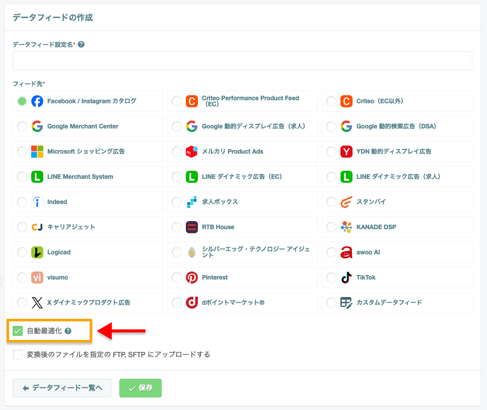Click the Criteo Performance Product Feed logo
Image resolution: width=487 pixels, height=410 pixels.
tap(192, 101)
